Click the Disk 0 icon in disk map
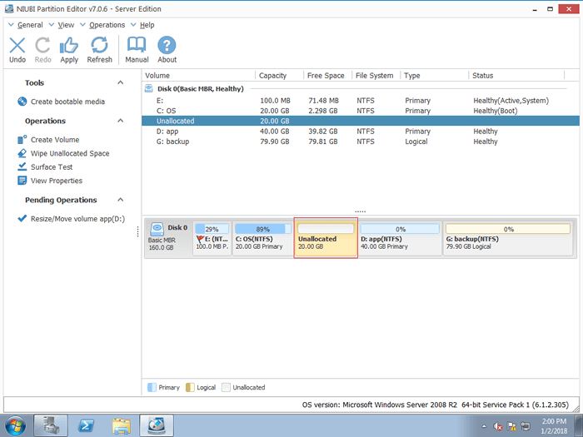 [157, 228]
